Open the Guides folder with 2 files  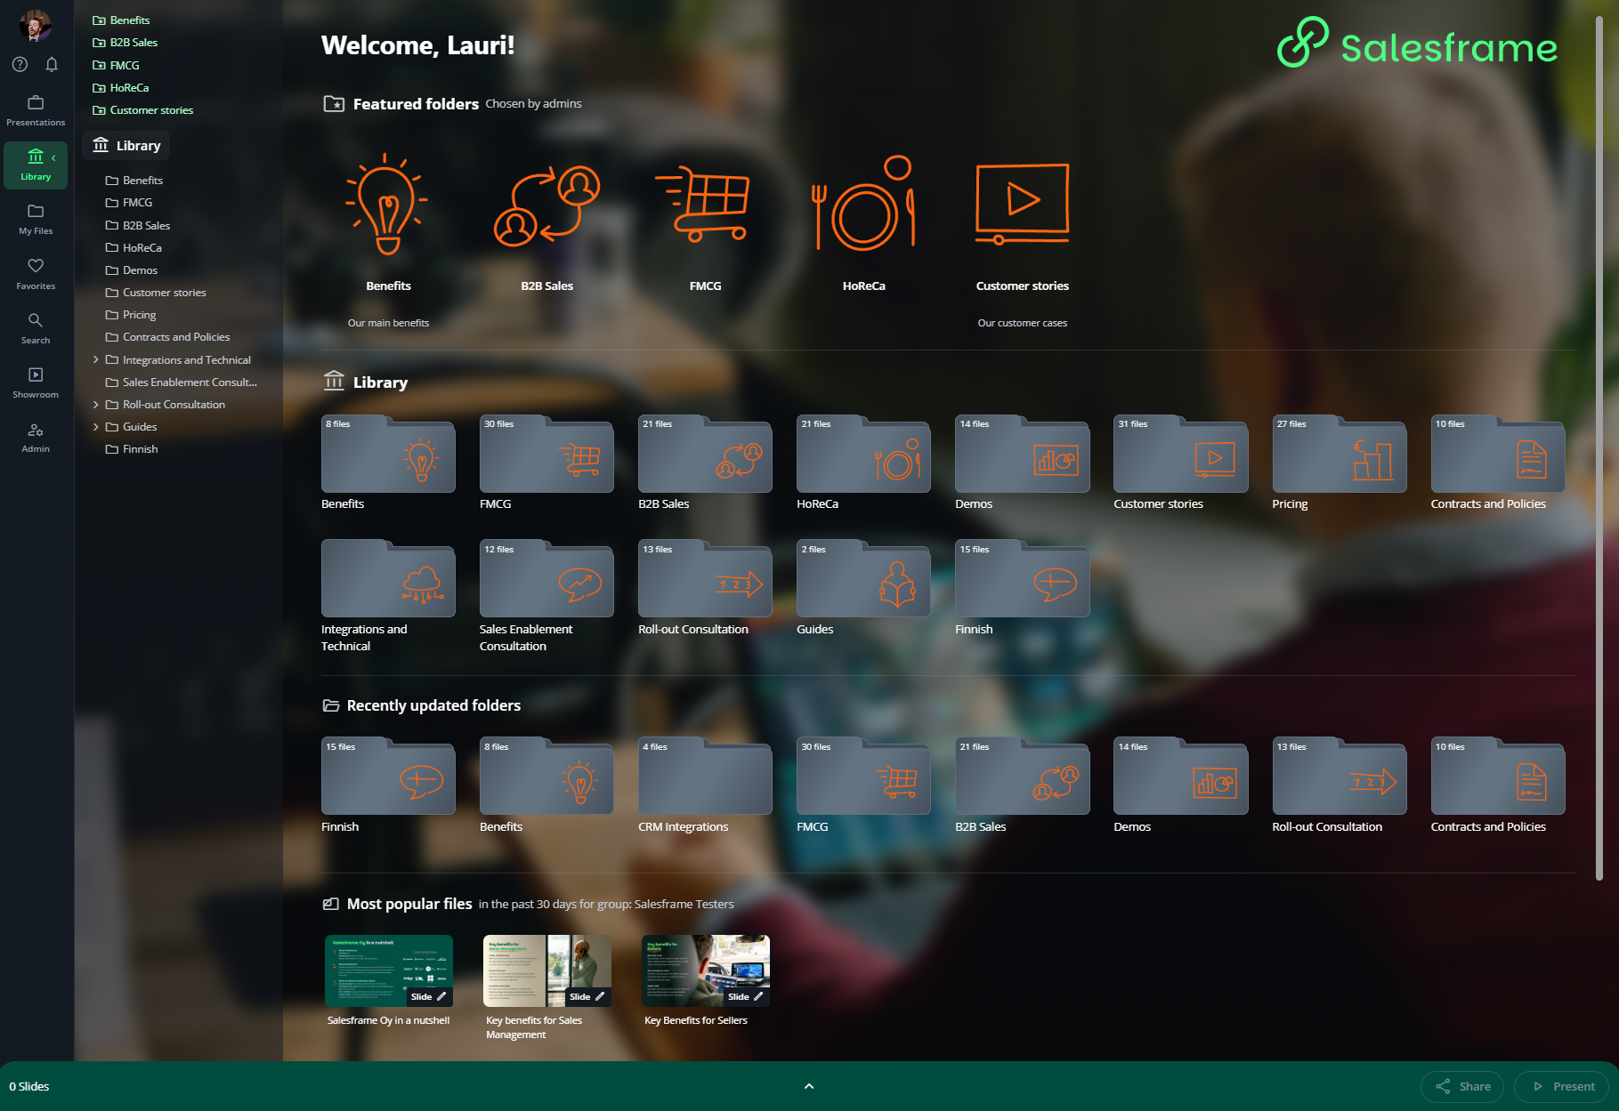pos(863,579)
